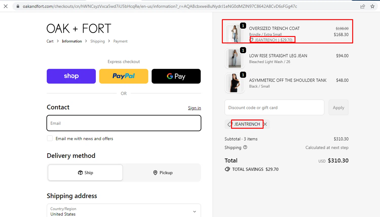The width and height of the screenshot is (380, 217).
Task: Click the $168.30 discounted coat price
Action: [x=341, y=34]
